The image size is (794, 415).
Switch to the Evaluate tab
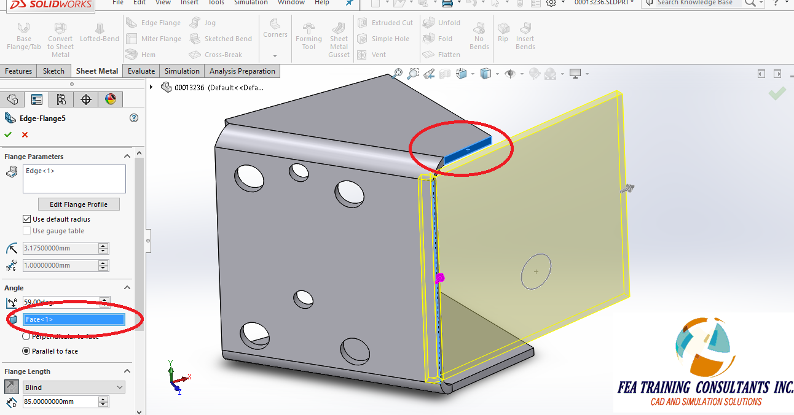click(141, 71)
